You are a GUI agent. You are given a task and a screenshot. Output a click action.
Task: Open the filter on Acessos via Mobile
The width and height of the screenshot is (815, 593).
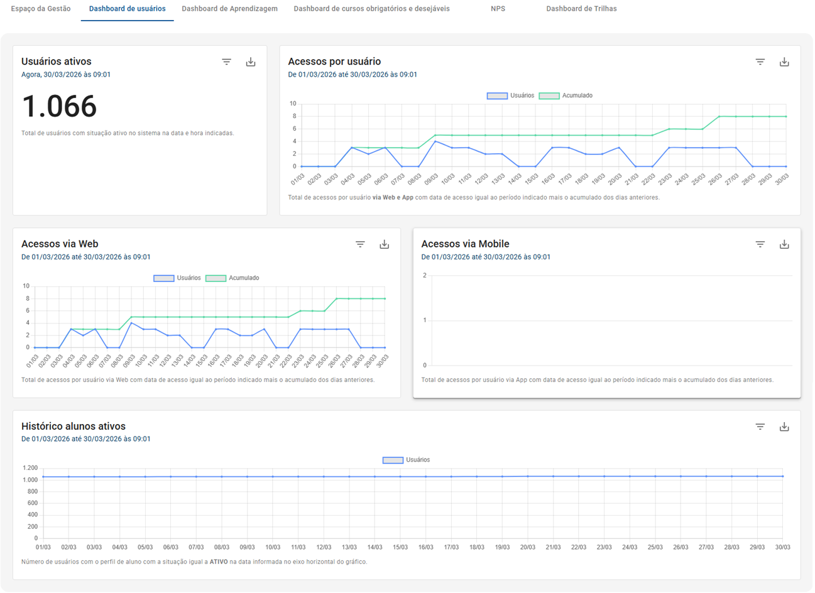[x=760, y=244]
